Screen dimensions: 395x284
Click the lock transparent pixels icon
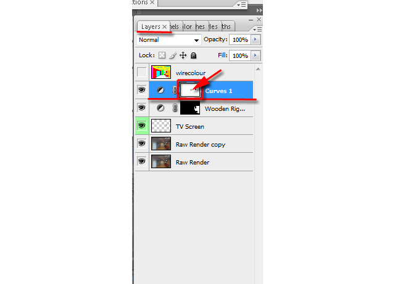pyautogui.click(x=162, y=55)
